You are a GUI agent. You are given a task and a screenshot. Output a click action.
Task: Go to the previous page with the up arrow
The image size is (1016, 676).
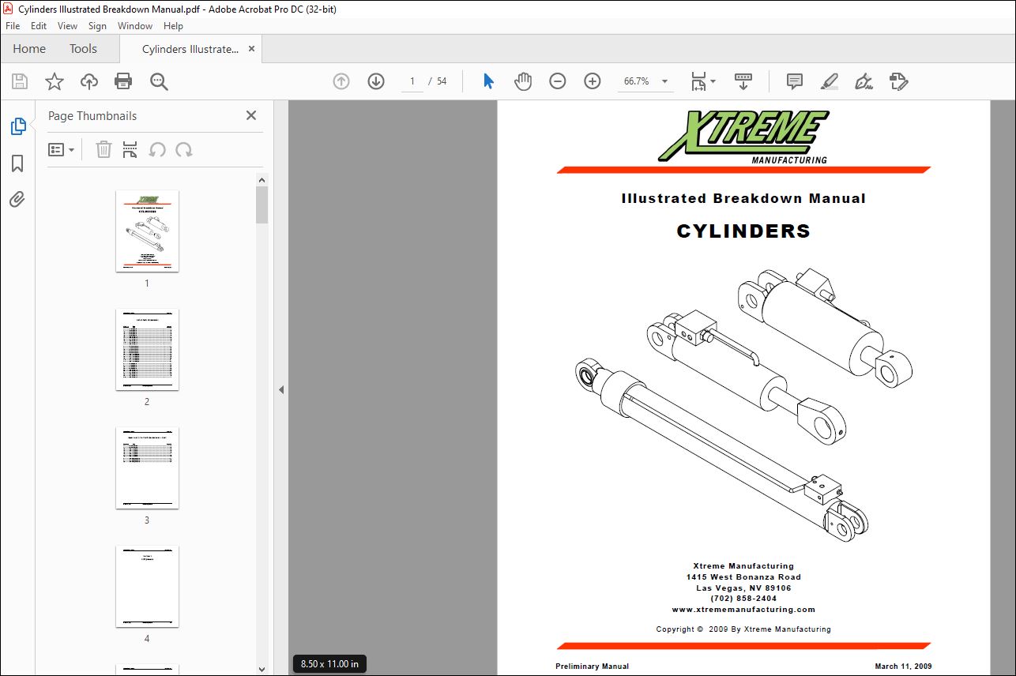pos(341,81)
